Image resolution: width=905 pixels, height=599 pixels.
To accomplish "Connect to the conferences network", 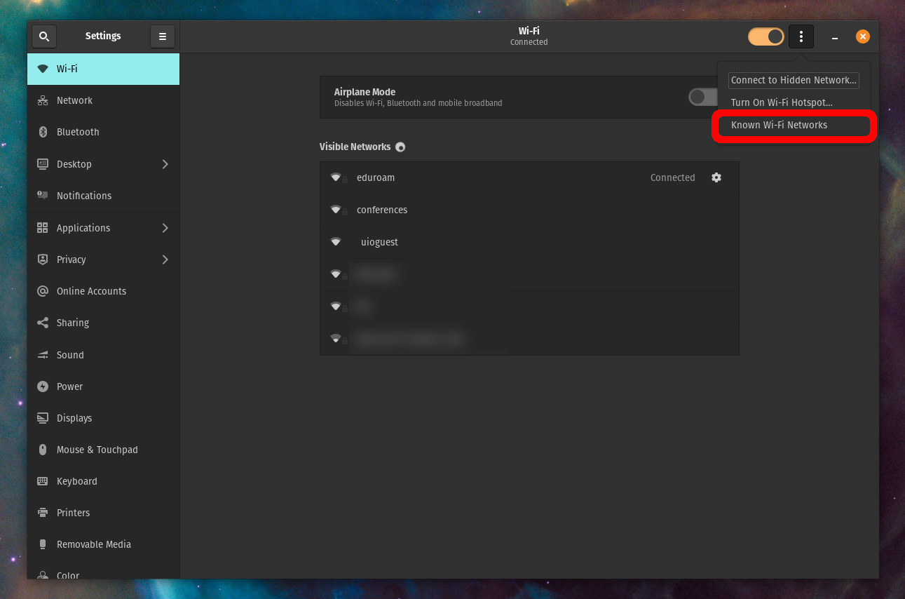I will click(x=529, y=210).
